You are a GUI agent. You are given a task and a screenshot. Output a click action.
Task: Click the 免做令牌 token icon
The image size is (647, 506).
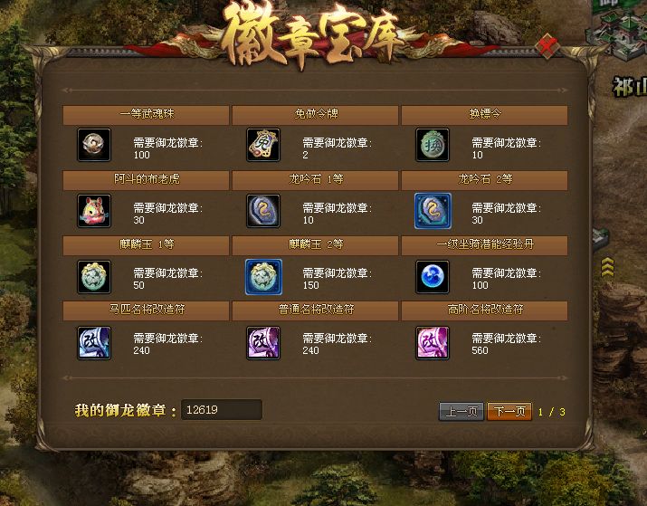263,145
